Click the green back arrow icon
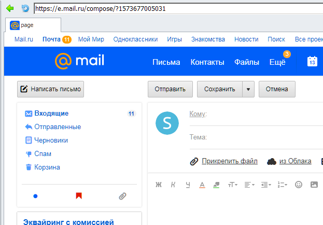The height and width of the screenshot is (225, 323). coord(10,8)
